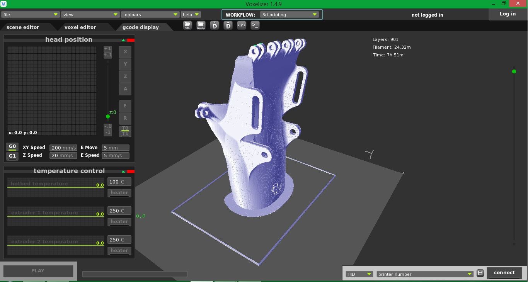
Task: Close the temperature control panel with the red button
Action: [x=131, y=172]
